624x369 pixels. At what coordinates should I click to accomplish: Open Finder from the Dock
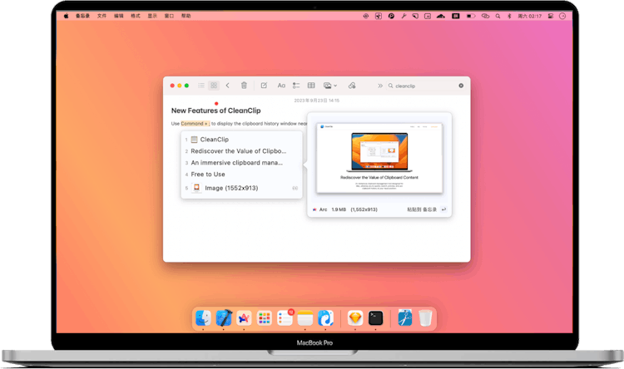pos(203,318)
